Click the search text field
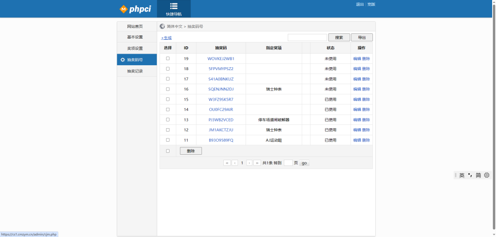Screen dimensions: 496x237 (x=307, y=37)
